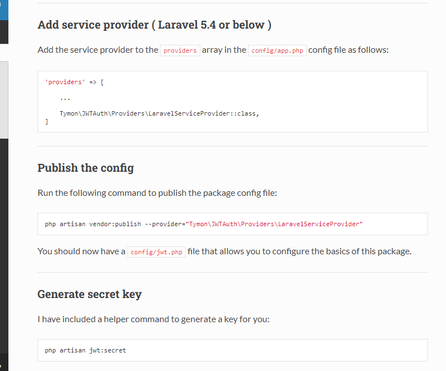The height and width of the screenshot is (371, 446).
Task: Select the LaravelServiceProvider::class code line
Action: point(159,113)
